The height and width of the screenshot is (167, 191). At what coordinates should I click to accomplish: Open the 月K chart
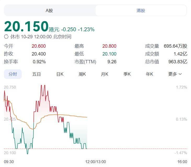(x=105, y=74)
